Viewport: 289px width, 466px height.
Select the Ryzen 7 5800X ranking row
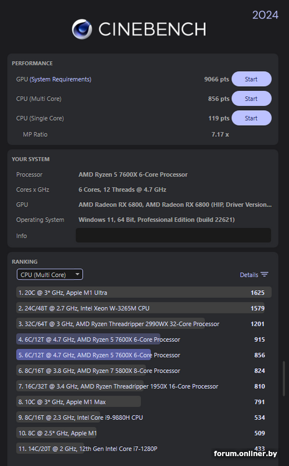(144, 370)
